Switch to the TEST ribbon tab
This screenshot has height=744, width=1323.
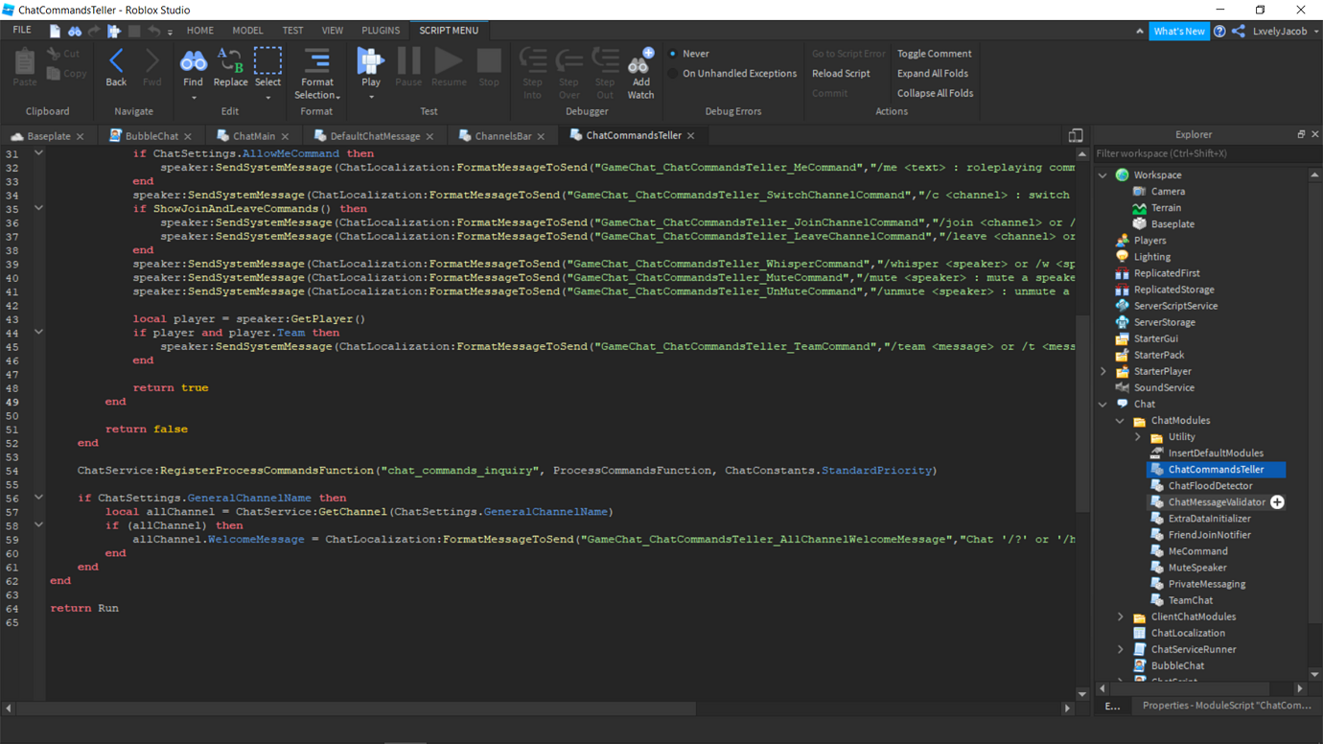[292, 31]
